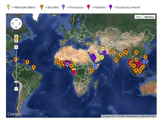159x120 pixels.
Task: Click the orange Boarded marker over Sri Lanka
Action: (116, 61)
